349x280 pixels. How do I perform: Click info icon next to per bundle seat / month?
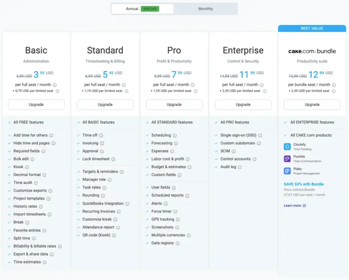tap(334, 85)
